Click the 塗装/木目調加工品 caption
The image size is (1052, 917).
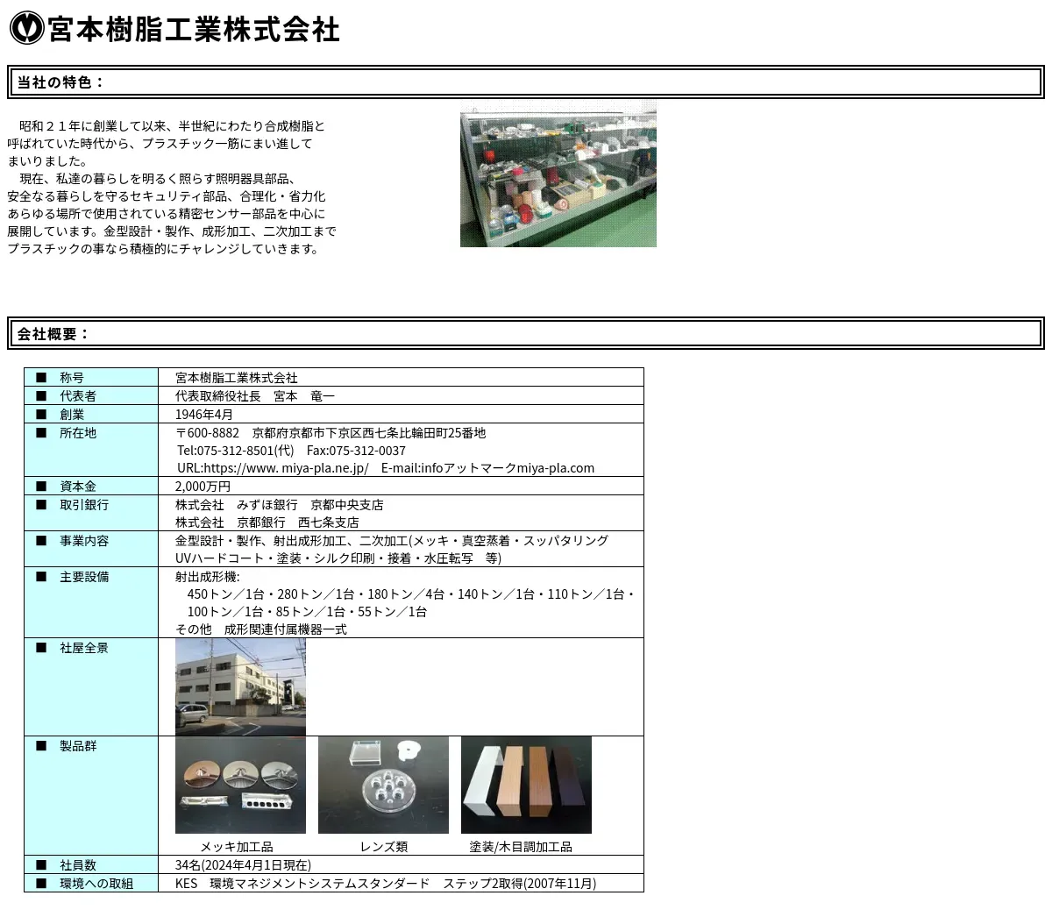(521, 847)
